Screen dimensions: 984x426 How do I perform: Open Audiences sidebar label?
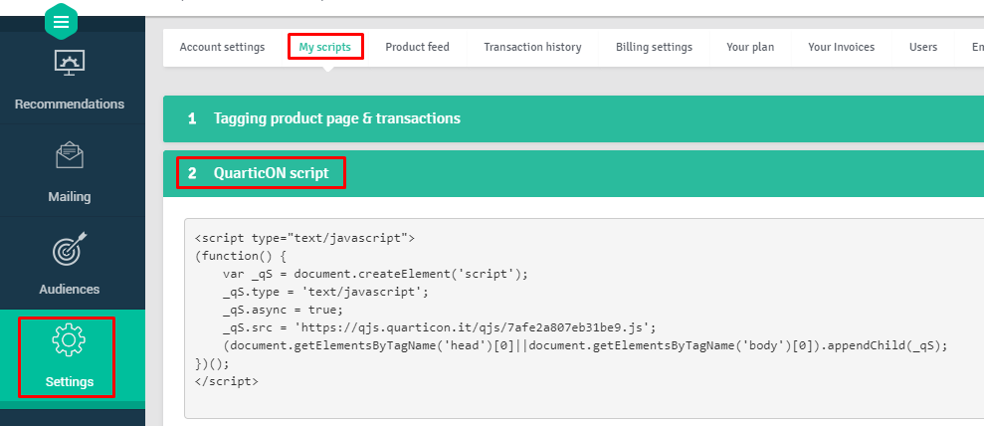coord(70,290)
